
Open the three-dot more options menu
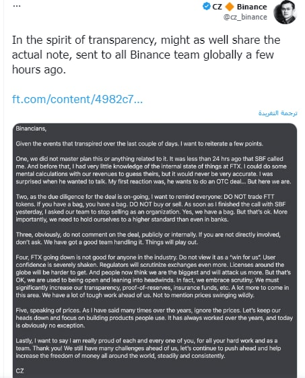tap(16, 6)
